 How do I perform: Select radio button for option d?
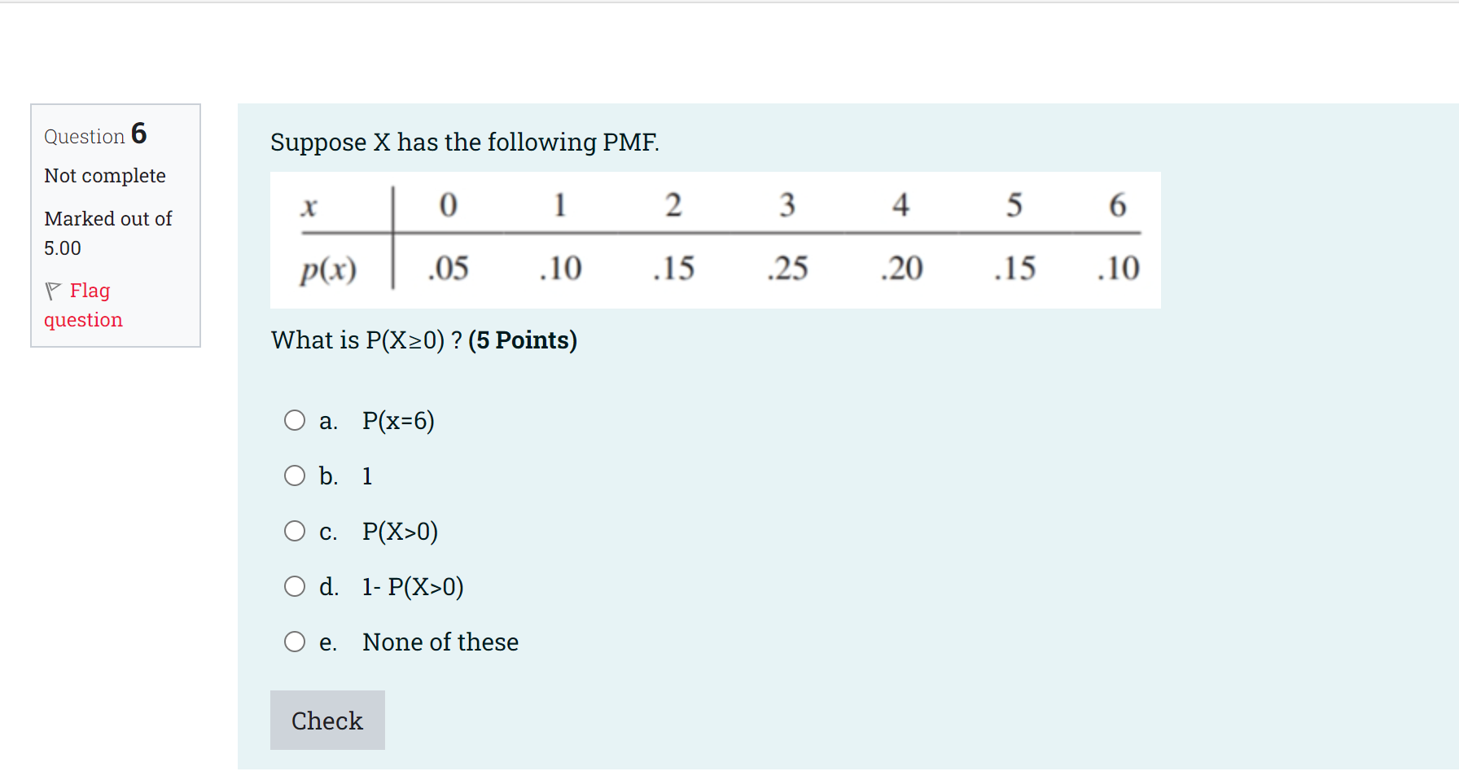coord(295,586)
